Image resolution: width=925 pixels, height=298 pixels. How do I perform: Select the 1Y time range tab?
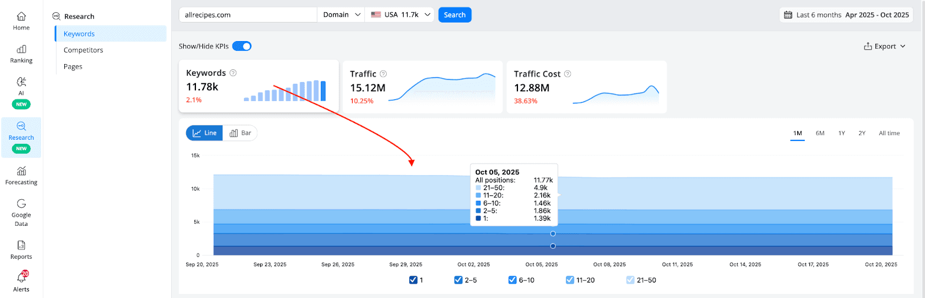(842, 133)
